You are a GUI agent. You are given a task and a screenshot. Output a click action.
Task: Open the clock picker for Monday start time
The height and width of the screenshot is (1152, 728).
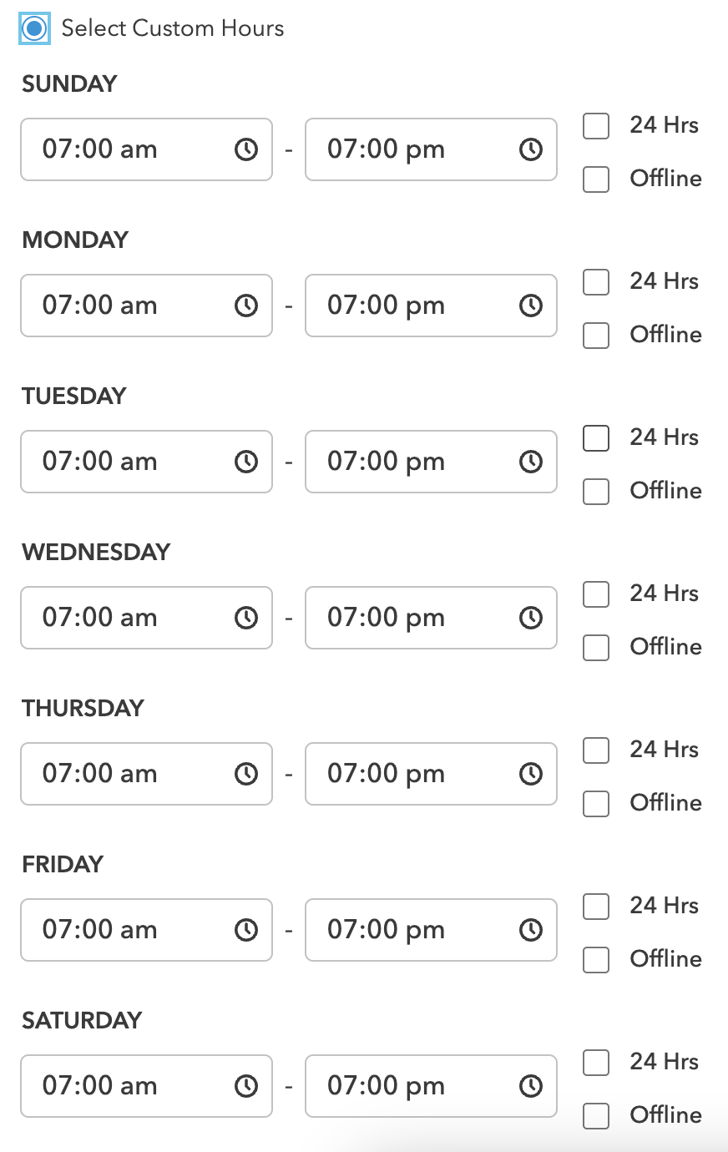[246, 306]
